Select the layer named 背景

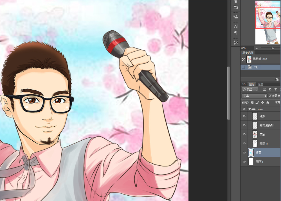(258, 153)
